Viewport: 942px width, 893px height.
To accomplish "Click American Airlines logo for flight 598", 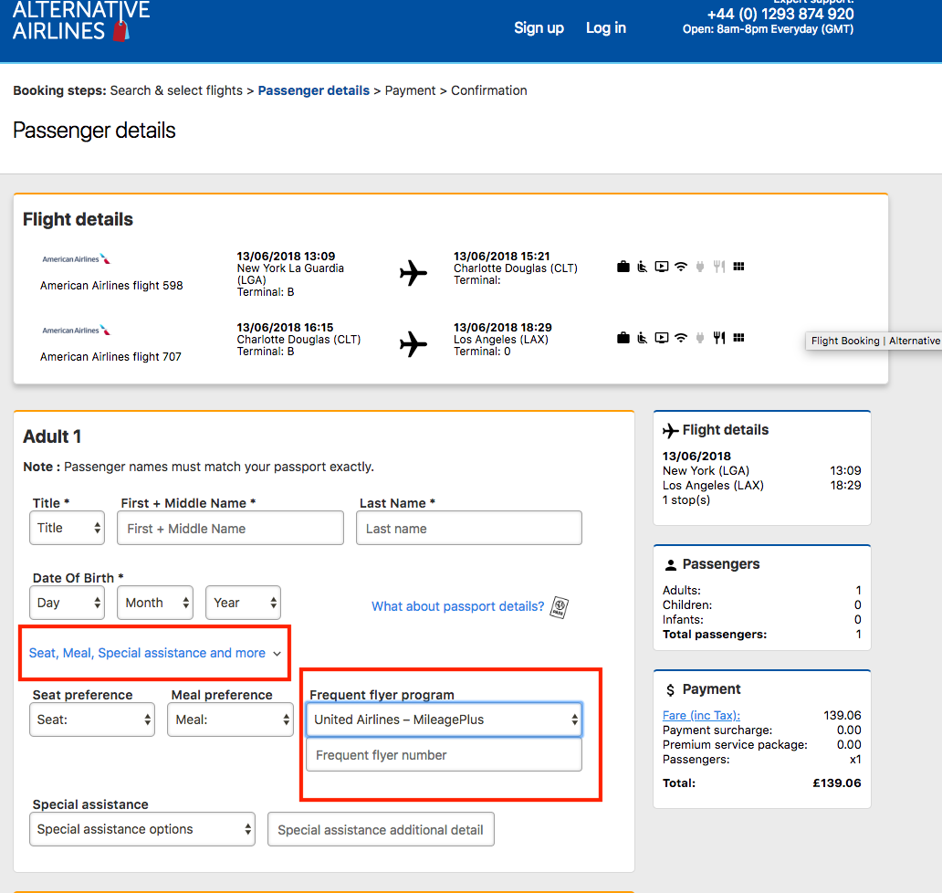I will pyautogui.click(x=77, y=259).
